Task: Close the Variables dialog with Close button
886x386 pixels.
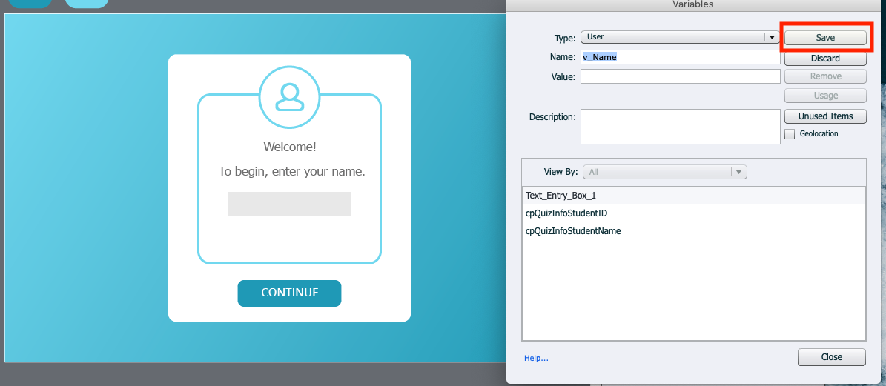Action: coord(831,357)
